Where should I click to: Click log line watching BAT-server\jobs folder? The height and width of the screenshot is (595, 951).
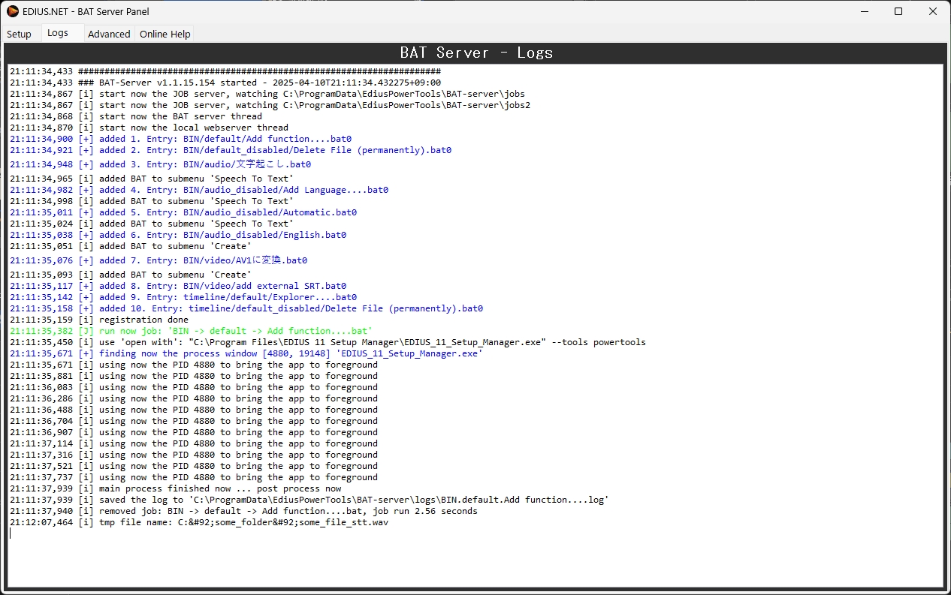(267, 94)
